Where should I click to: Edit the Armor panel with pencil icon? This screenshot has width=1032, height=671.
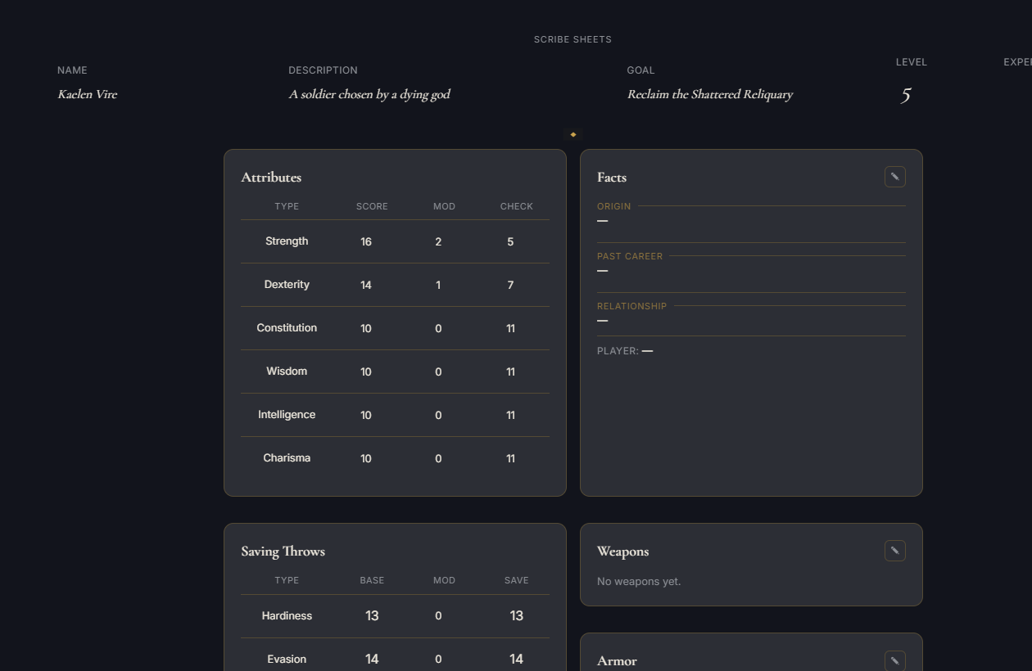pyautogui.click(x=895, y=660)
